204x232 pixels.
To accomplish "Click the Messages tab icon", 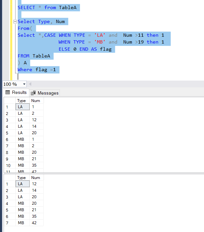I will click(x=33, y=93).
